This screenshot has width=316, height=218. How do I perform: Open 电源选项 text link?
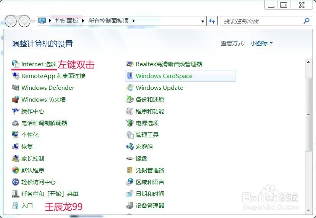[x=147, y=123]
